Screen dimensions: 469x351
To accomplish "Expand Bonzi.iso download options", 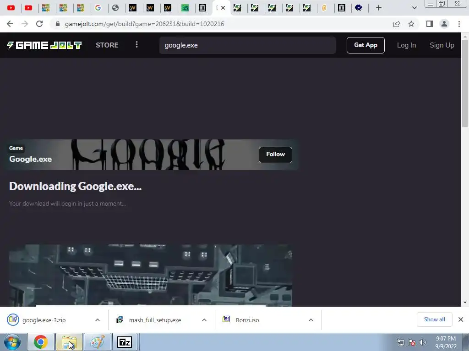I will tap(311, 320).
